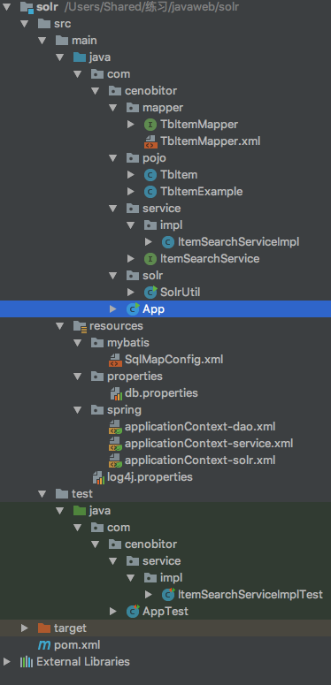Select applicationContext-dao.xml file name
331x685 pixels.
click(200, 426)
